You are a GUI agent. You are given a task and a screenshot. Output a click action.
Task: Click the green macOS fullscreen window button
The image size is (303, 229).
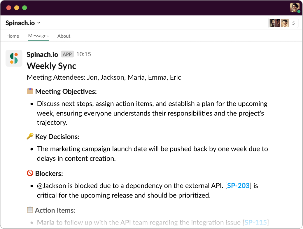tap(24, 8)
